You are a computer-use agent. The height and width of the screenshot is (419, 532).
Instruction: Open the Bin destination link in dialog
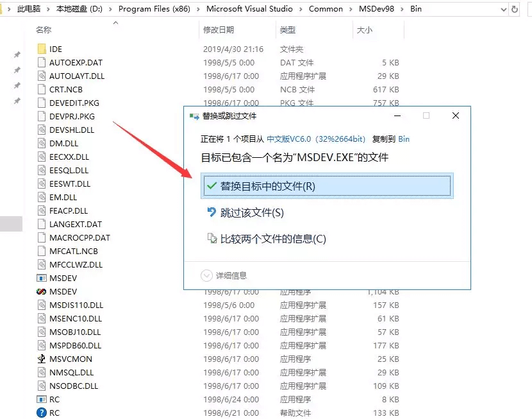tap(404, 139)
